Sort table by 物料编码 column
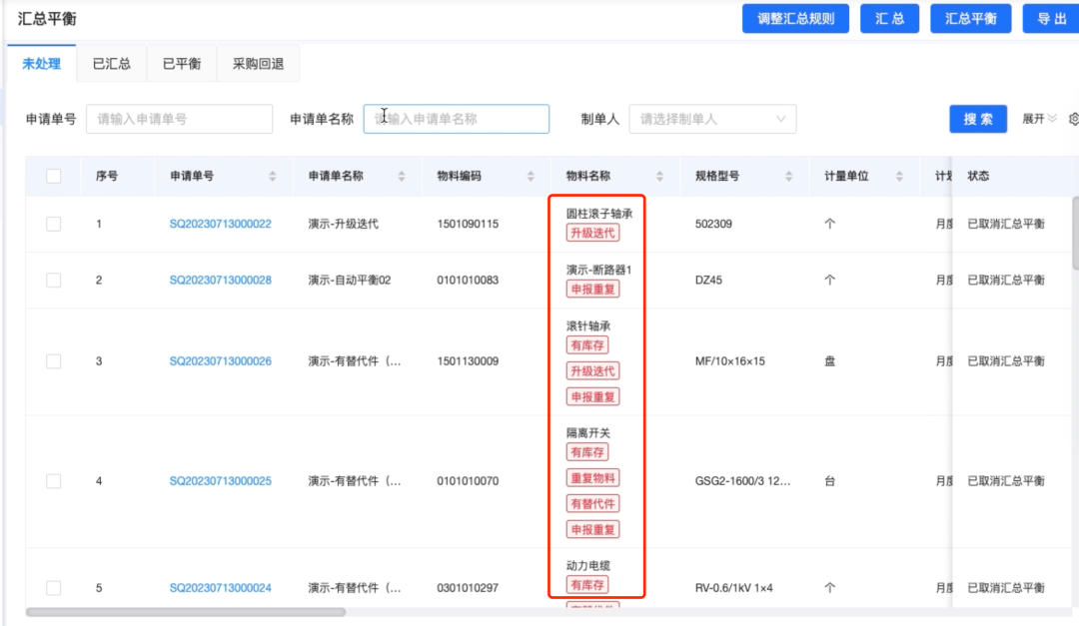1079x626 pixels. [x=533, y=174]
